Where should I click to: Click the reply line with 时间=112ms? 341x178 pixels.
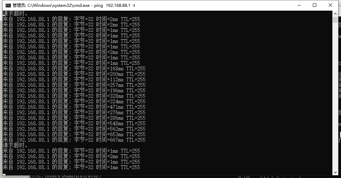tap(74, 80)
